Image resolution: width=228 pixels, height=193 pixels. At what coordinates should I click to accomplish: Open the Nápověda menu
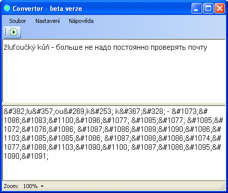(81, 21)
